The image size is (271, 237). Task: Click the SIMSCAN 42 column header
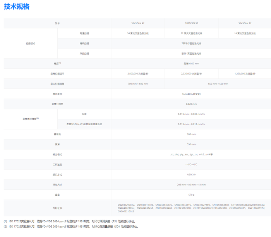[x=138, y=23]
